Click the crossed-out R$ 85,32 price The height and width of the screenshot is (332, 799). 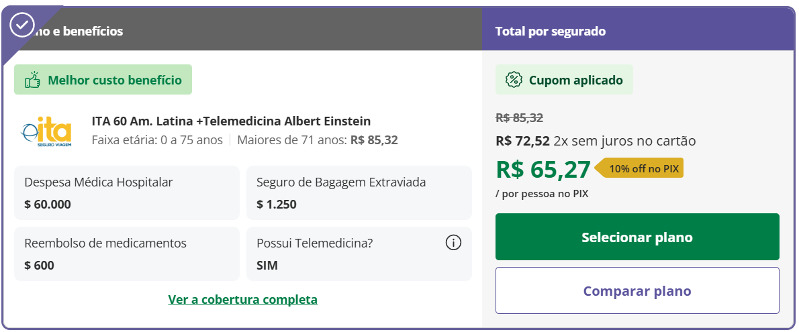click(519, 118)
